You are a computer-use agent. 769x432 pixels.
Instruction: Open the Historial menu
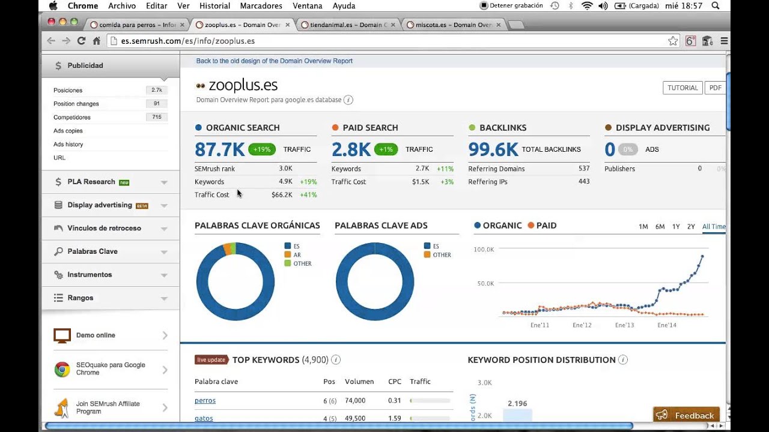[x=214, y=5]
